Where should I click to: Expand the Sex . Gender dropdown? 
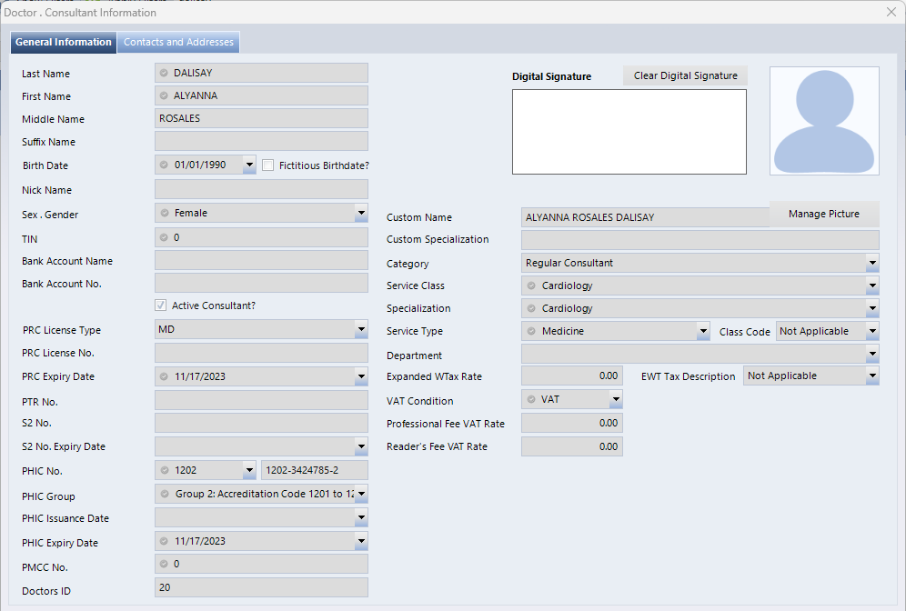361,213
